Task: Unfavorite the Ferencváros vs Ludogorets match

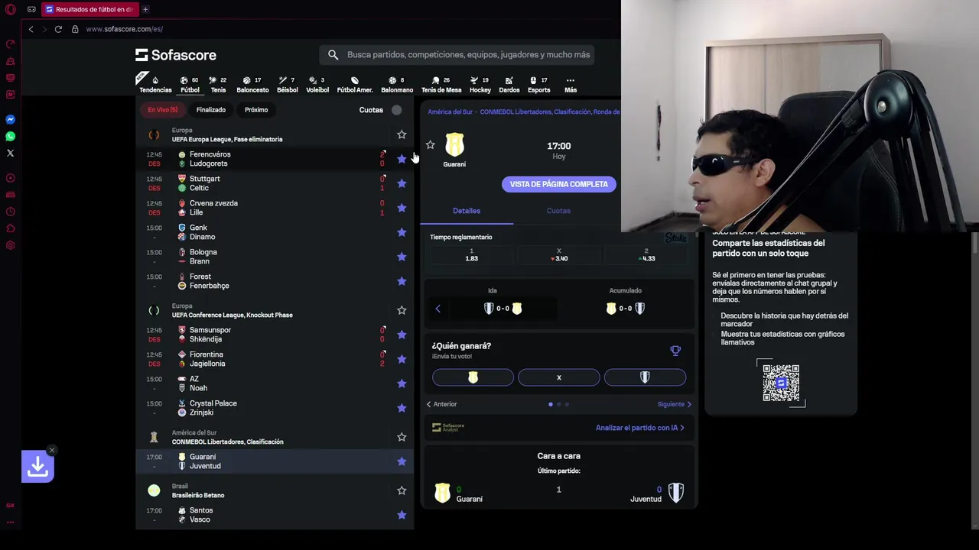Action: (402, 159)
